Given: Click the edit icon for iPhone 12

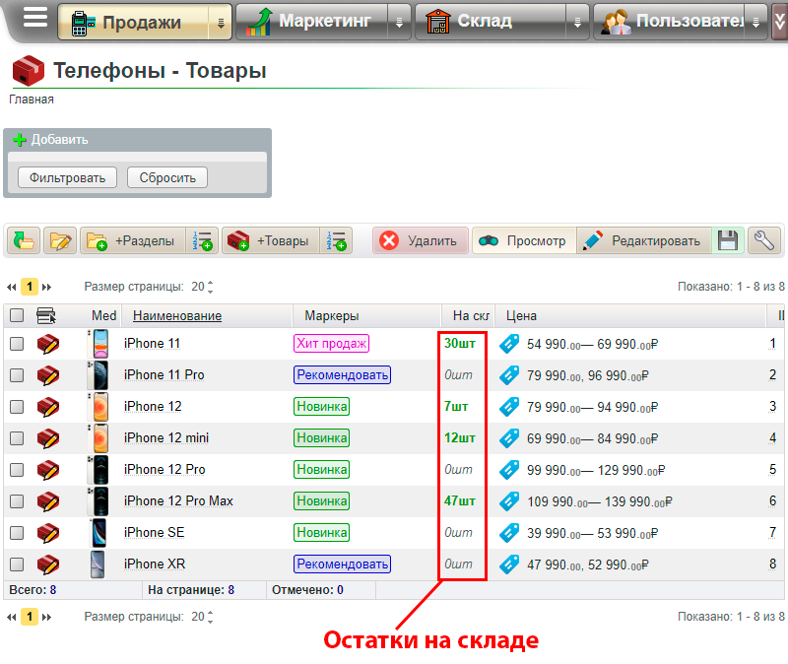Looking at the screenshot, I should [48, 407].
